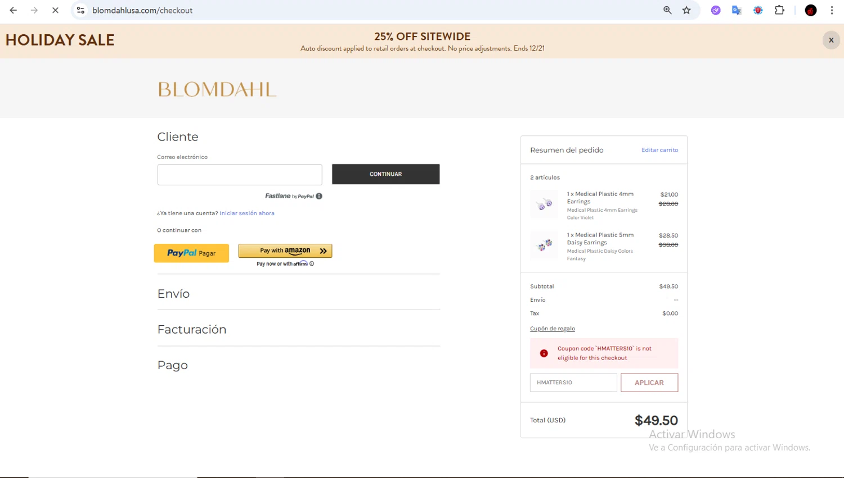Viewport: 844px width, 478px height.
Task: Click the address bar URL
Action: click(142, 10)
